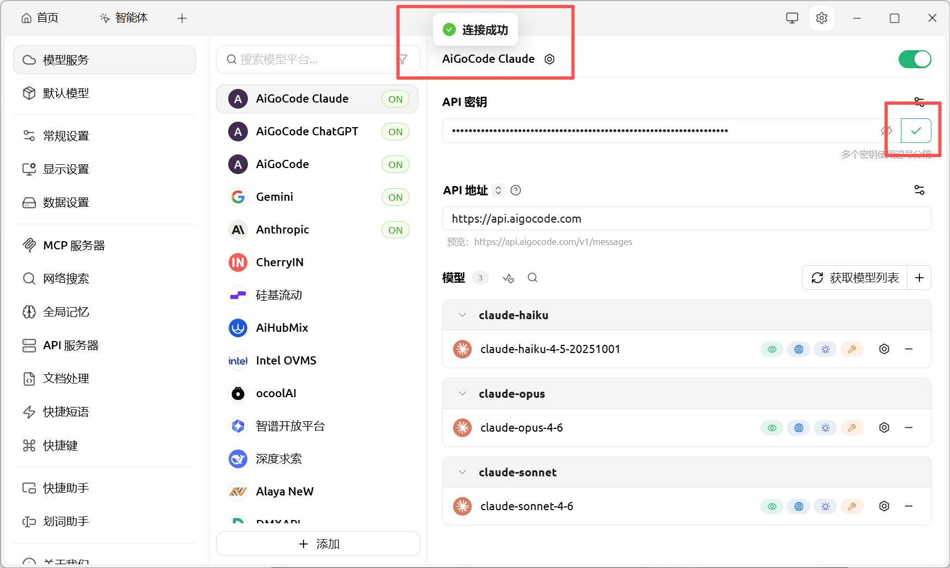Select AiGoCode ChatGPT provider

[317, 131]
